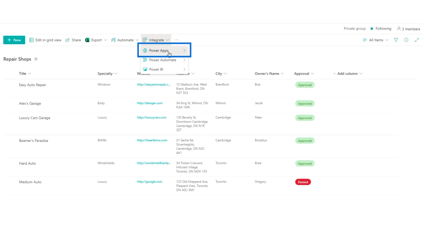
Task: Click the Share arrow icon
Action: click(68, 40)
